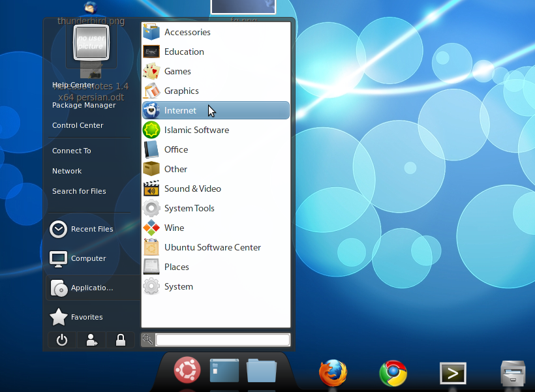Click the Graphics paint icon

coord(151,91)
